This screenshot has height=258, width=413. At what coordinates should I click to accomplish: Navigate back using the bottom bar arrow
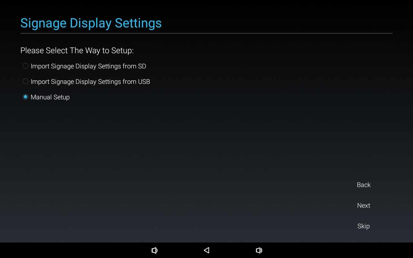click(206, 250)
